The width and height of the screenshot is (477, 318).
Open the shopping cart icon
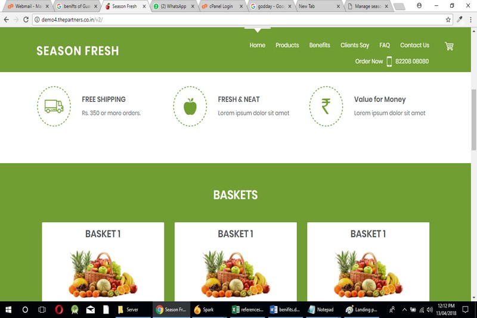point(449,46)
